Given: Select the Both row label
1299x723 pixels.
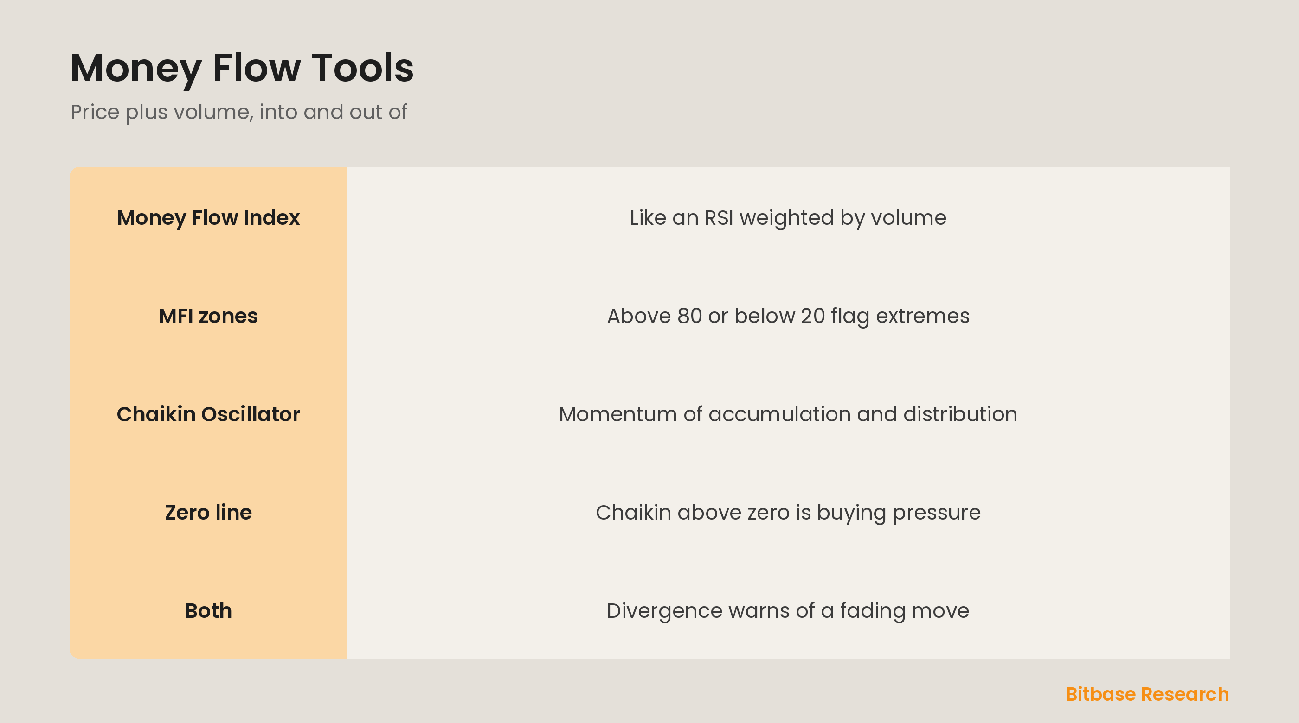Looking at the screenshot, I should [x=208, y=611].
